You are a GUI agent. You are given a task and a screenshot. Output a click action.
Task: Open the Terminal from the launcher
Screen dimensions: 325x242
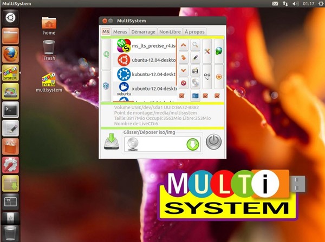(x=10, y=110)
